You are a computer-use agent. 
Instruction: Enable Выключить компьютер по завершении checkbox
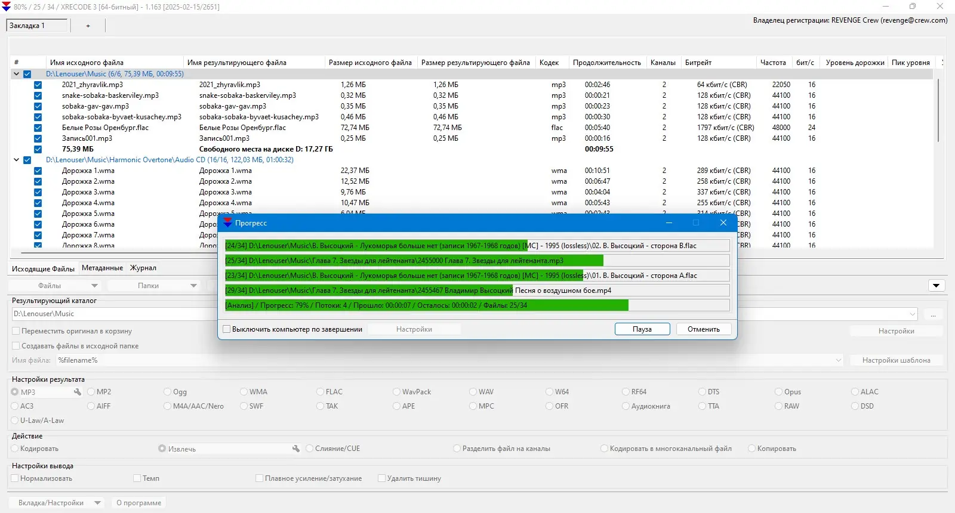(x=227, y=329)
